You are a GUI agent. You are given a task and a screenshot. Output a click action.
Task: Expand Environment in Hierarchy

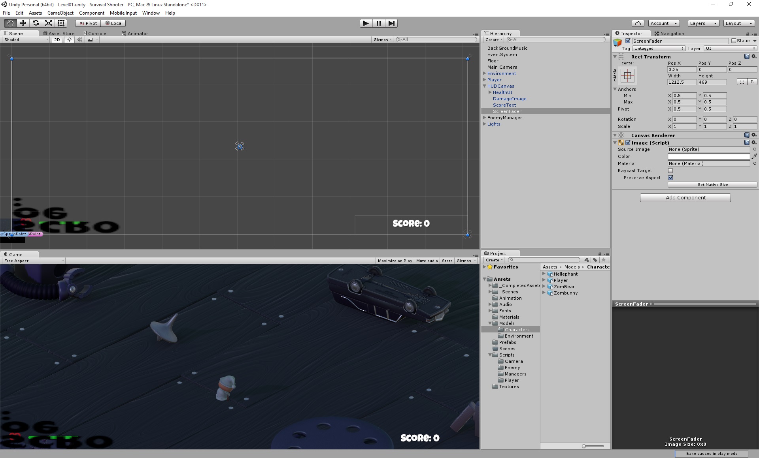(x=485, y=73)
